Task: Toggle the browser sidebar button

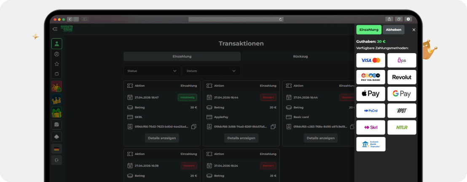Action: pyautogui.click(x=85, y=19)
